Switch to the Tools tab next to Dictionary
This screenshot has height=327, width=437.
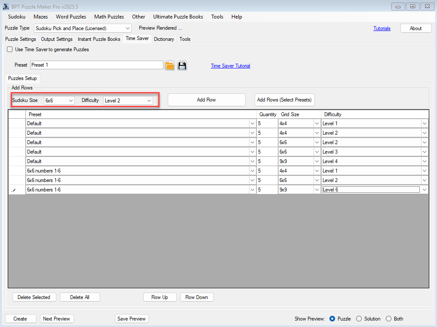[185, 39]
